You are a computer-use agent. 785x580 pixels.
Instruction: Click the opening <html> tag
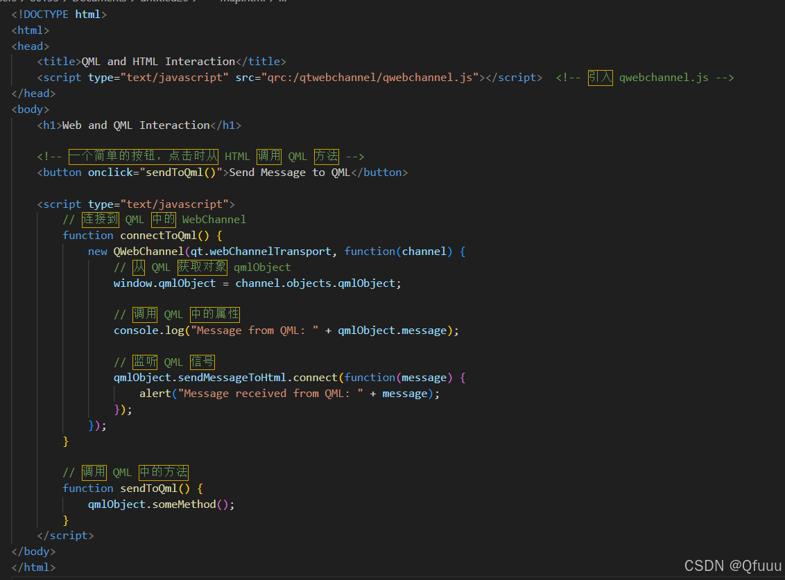point(30,30)
